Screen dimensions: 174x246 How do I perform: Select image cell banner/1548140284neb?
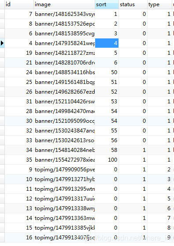point(64,150)
